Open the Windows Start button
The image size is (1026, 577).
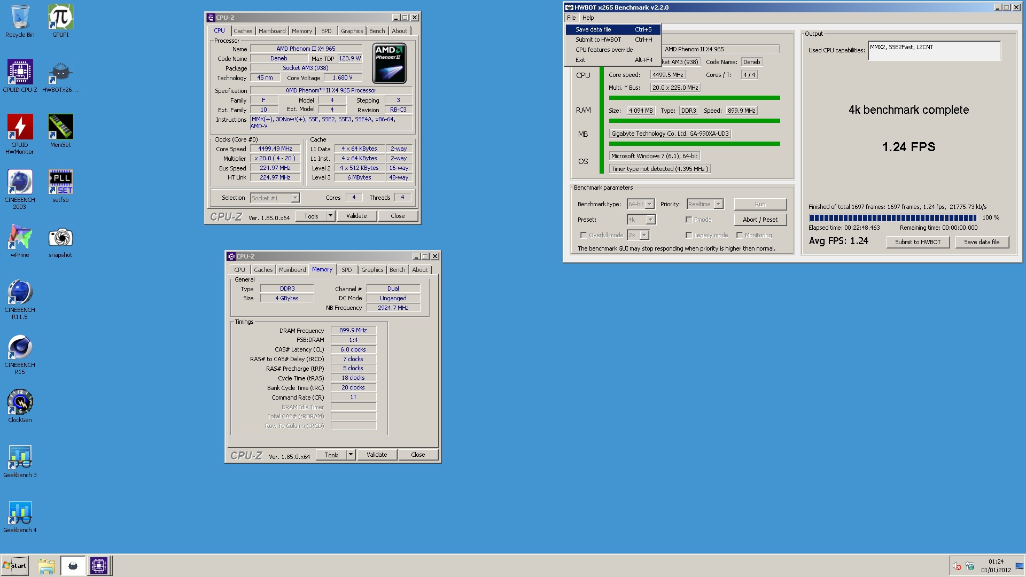point(14,566)
